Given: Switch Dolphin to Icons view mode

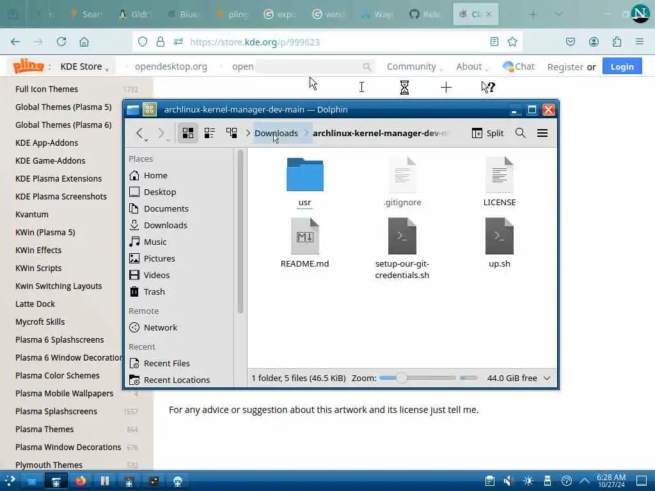Looking at the screenshot, I should [x=188, y=133].
